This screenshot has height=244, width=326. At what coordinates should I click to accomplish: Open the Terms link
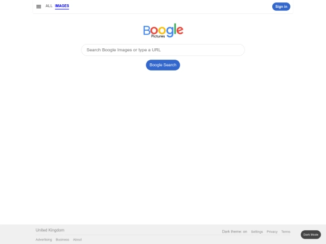click(286, 231)
